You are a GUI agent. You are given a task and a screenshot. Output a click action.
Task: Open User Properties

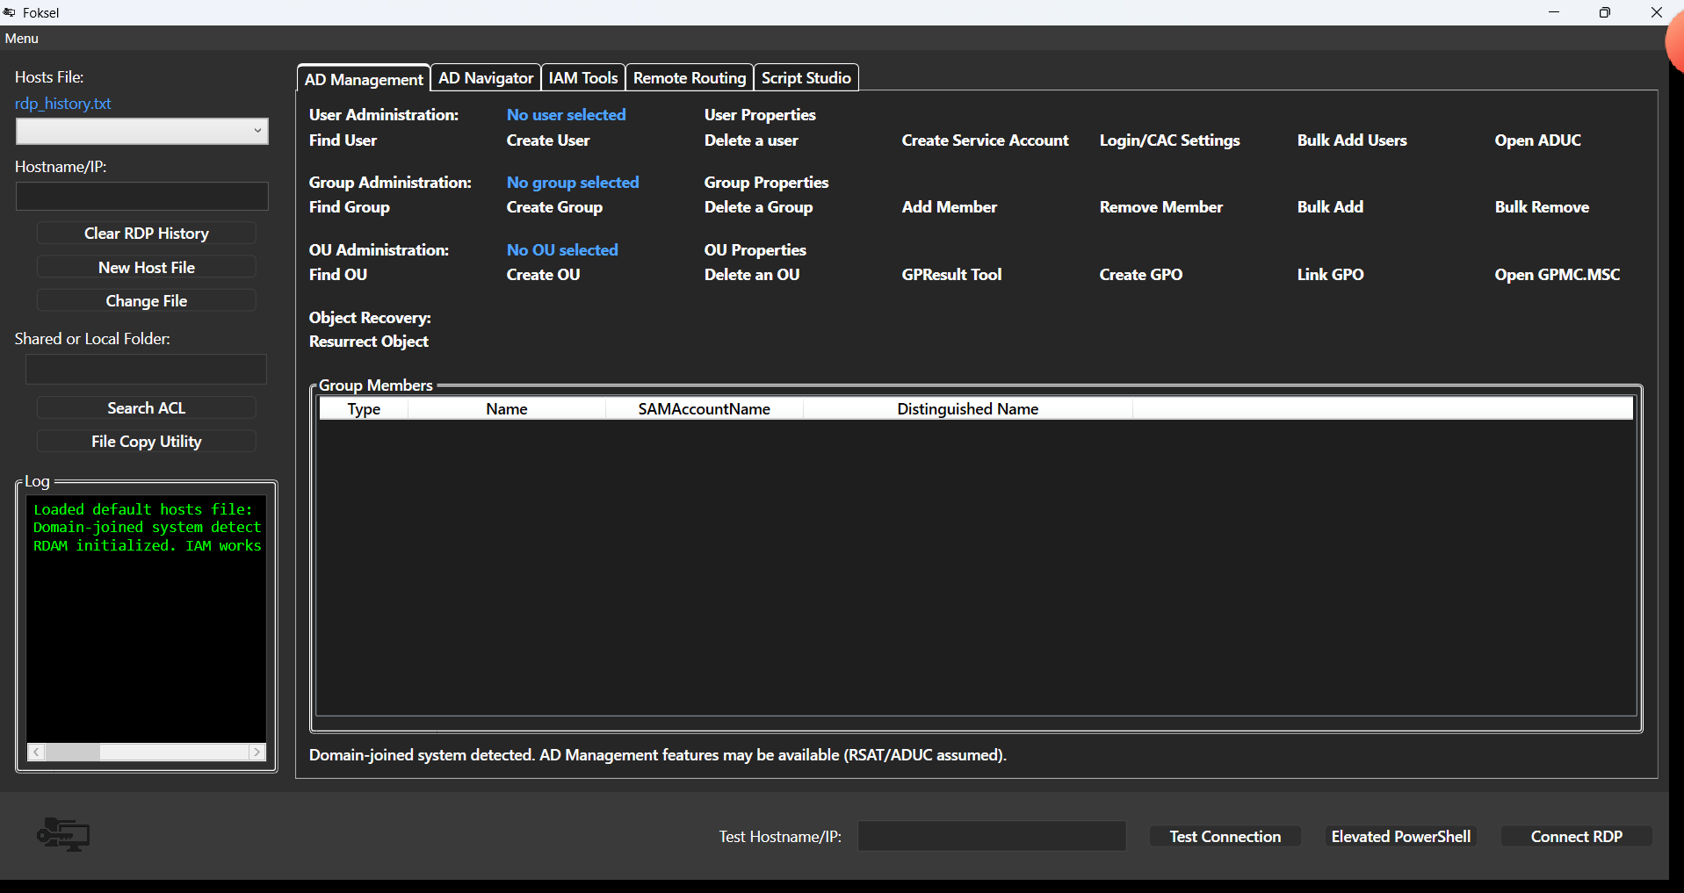click(760, 115)
